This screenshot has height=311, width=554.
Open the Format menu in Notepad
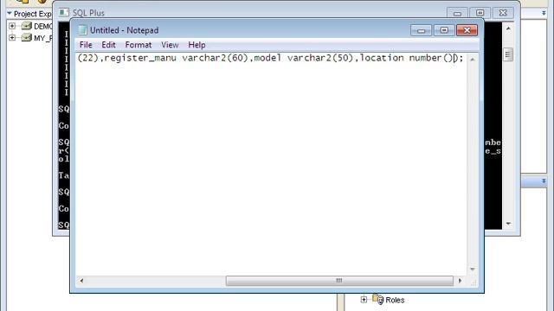click(x=138, y=45)
